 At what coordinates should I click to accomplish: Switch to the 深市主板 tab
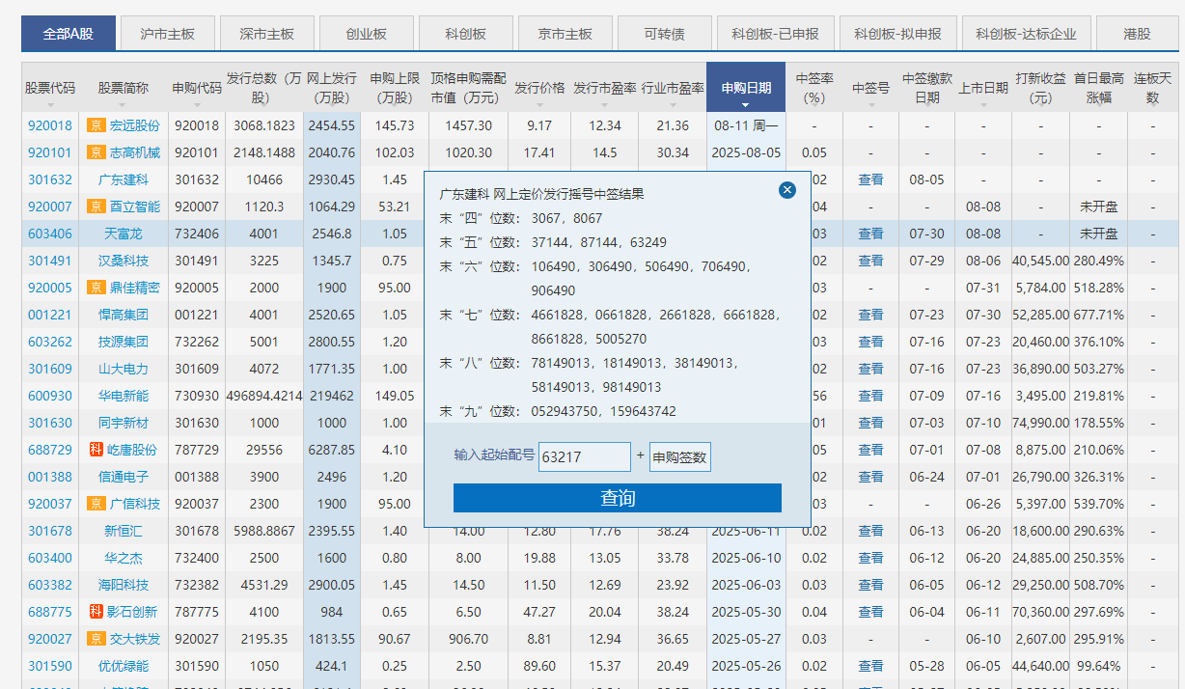[266, 34]
